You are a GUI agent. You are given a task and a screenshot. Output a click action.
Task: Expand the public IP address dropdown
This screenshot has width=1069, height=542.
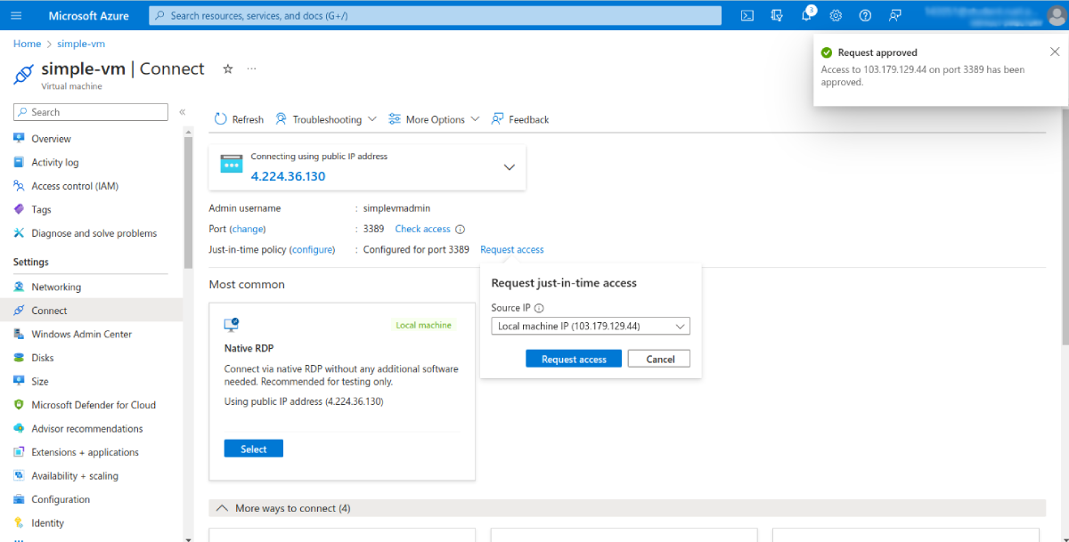pyautogui.click(x=509, y=167)
